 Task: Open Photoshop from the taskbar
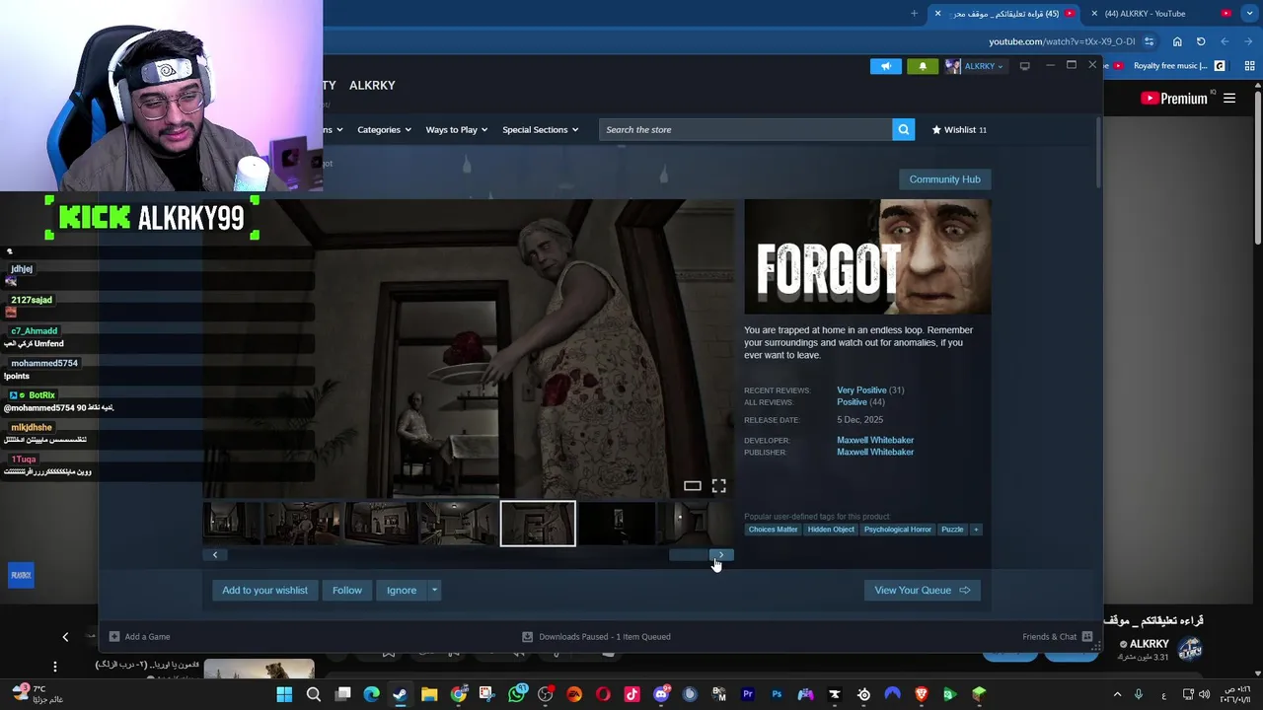tap(777, 694)
